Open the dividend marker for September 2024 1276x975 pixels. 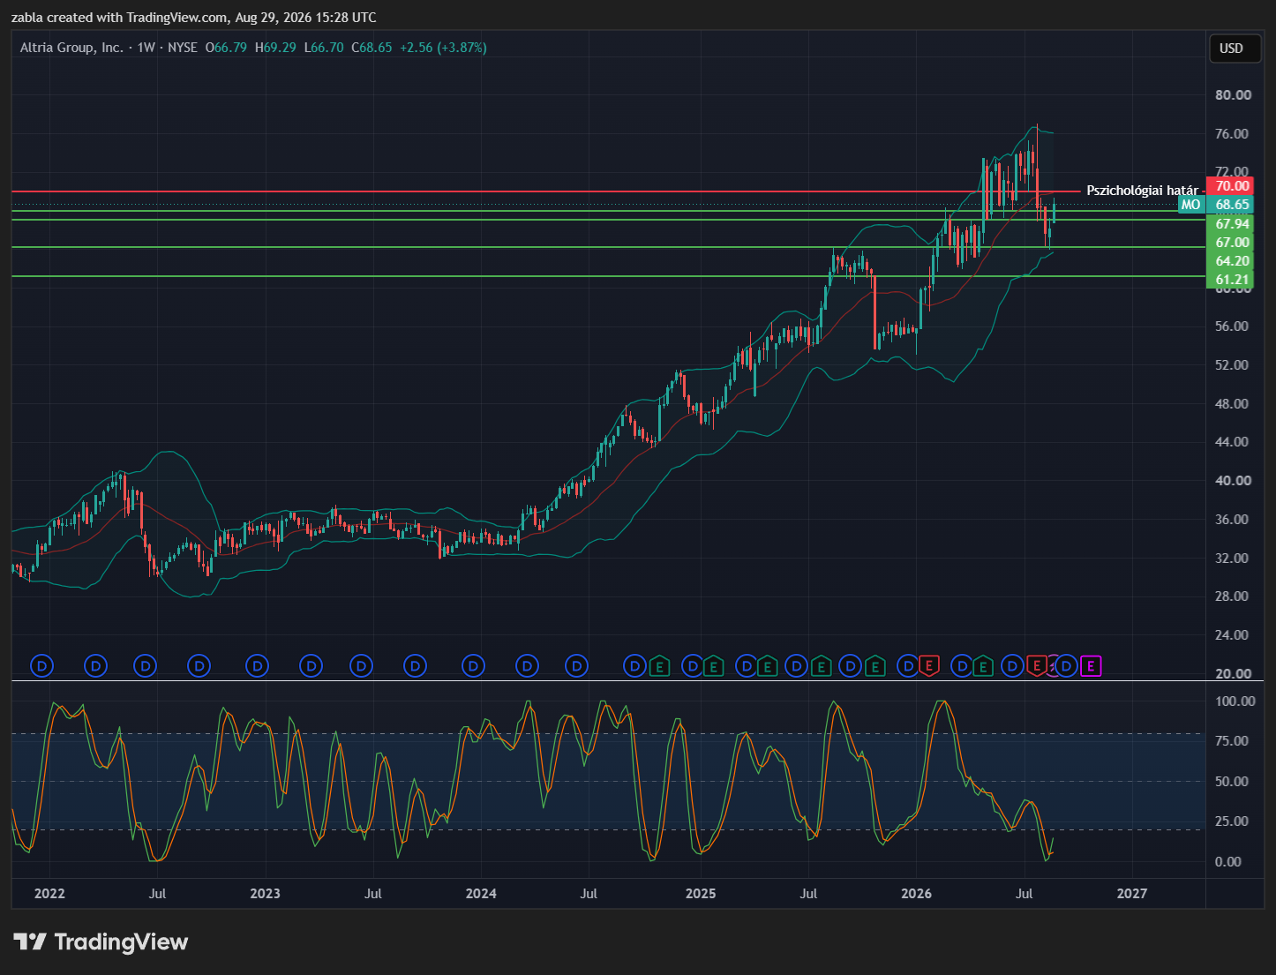(x=634, y=666)
